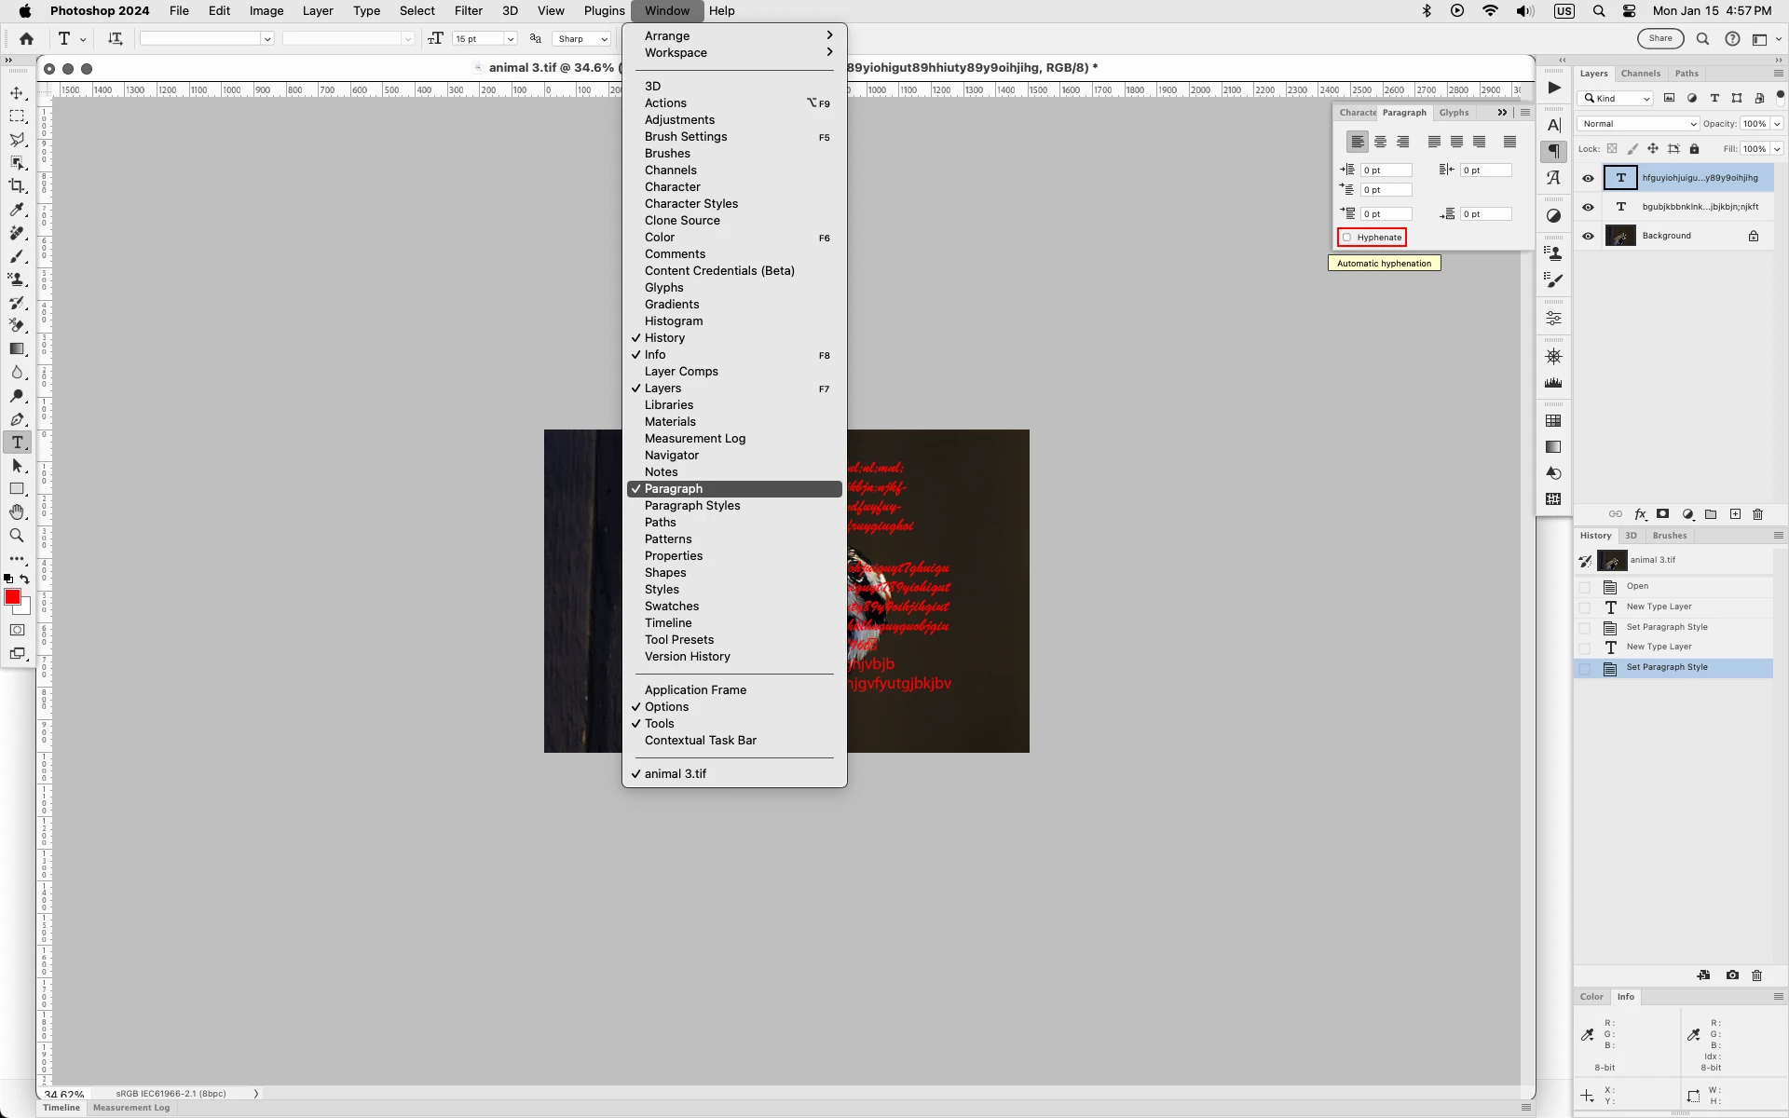Image resolution: width=1789 pixels, height=1118 pixels.
Task: Enable the Hyphenate checkbox
Action: [x=1346, y=238]
